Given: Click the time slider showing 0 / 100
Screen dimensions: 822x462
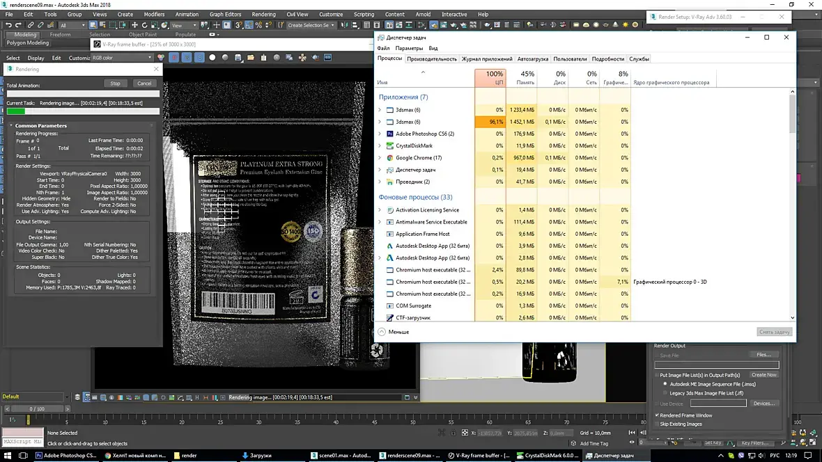Looking at the screenshot, I should (37, 408).
